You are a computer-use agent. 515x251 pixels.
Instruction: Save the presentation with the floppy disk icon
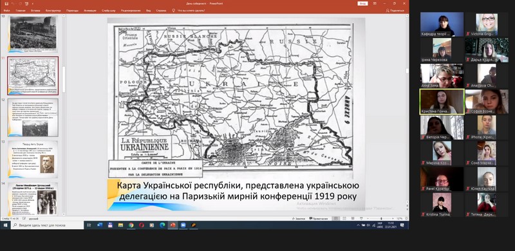pos(6,4)
